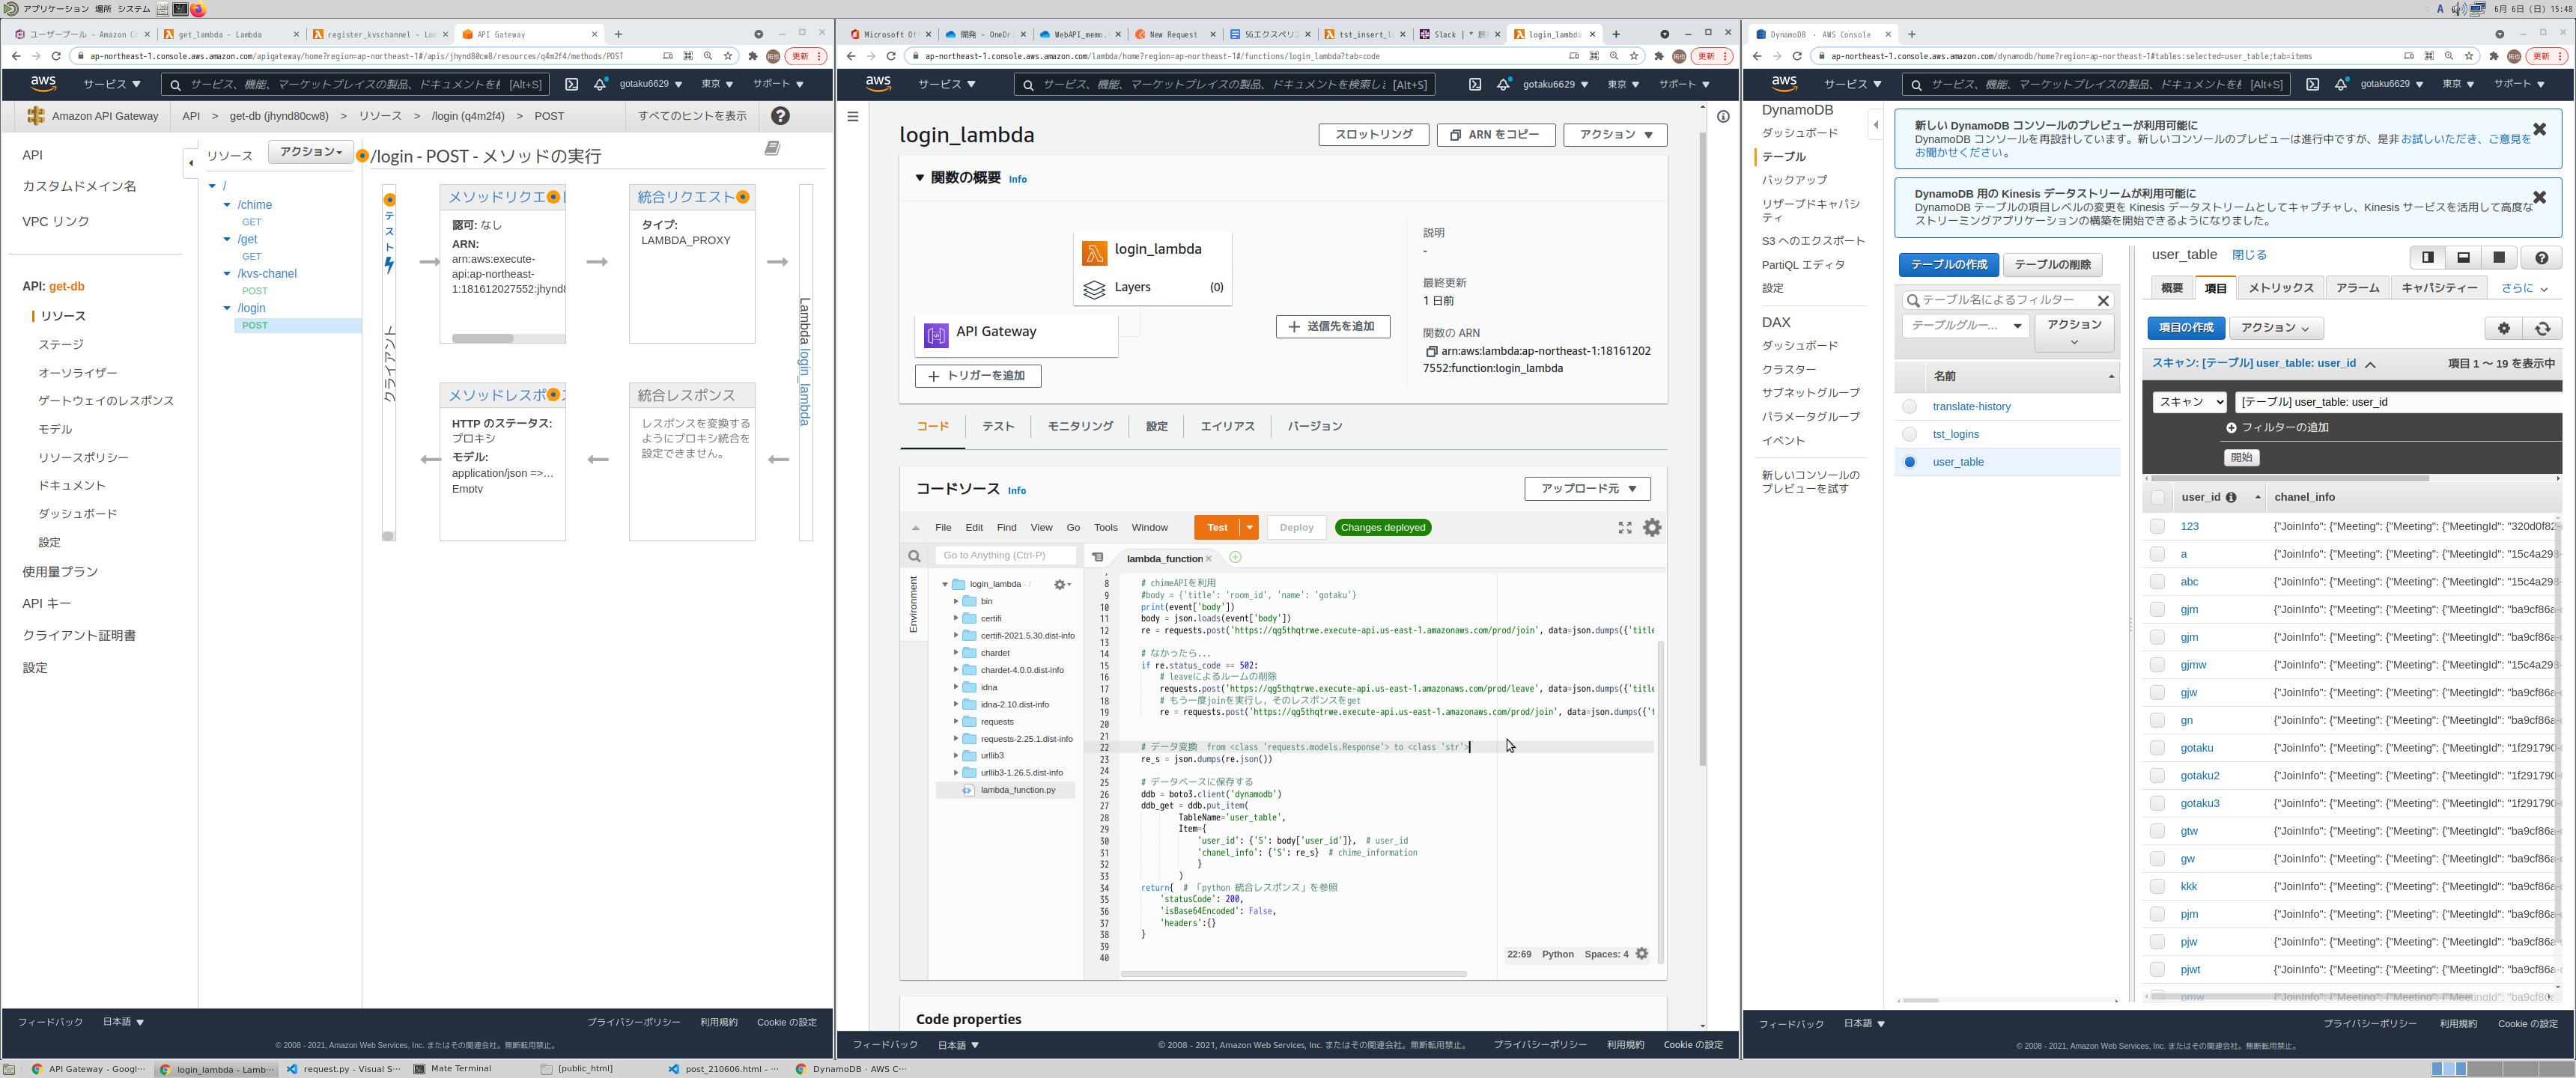The width and height of the screenshot is (2576, 1078).
Task: Dismiss the Kinesis data stream notification
Action: click(x=2539, y=197)
